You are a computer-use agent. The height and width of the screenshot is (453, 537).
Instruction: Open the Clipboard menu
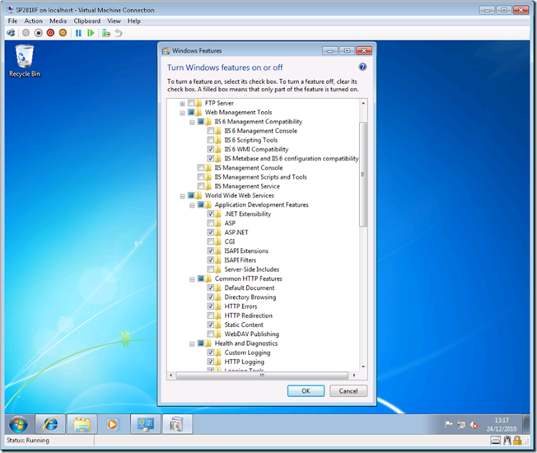pos(87,21)
